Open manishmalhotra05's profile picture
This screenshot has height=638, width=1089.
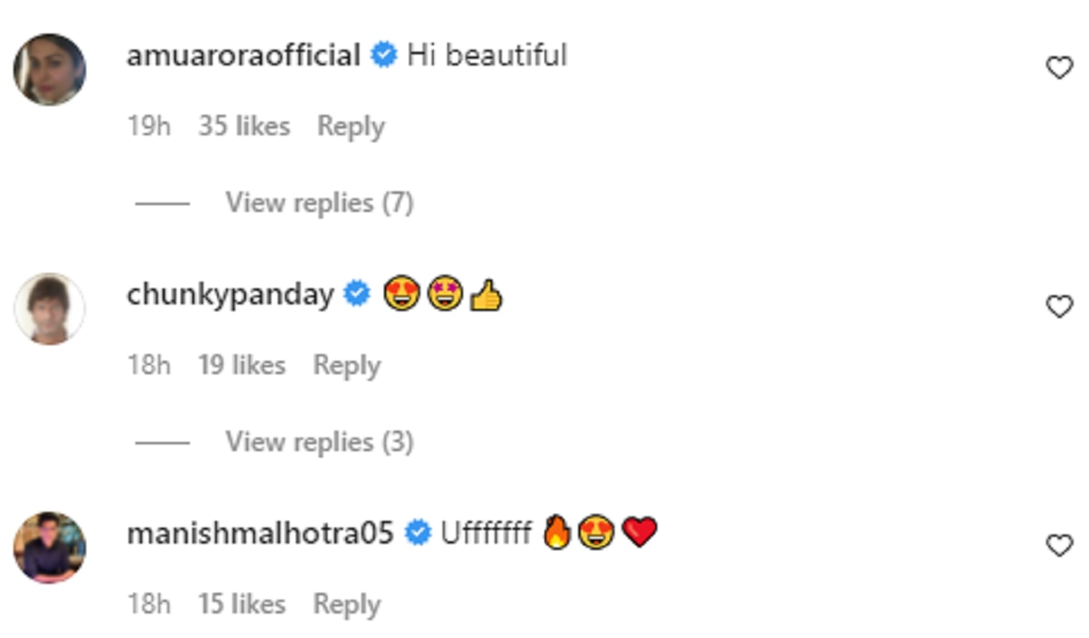click(x=49, y=547)
